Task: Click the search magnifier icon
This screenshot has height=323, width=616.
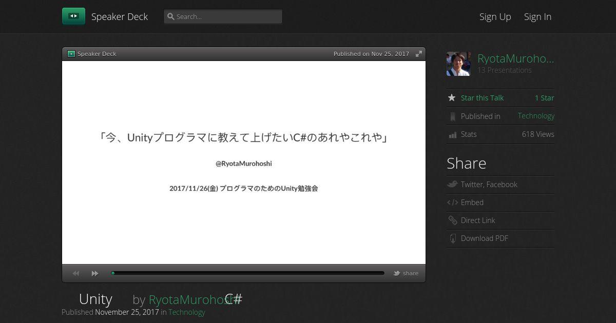Action: coord(171,16)
